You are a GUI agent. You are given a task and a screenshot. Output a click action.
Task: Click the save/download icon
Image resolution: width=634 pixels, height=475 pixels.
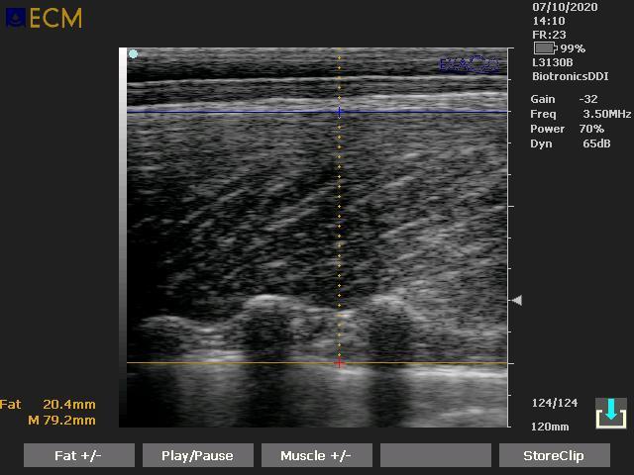tap(610, 413)
